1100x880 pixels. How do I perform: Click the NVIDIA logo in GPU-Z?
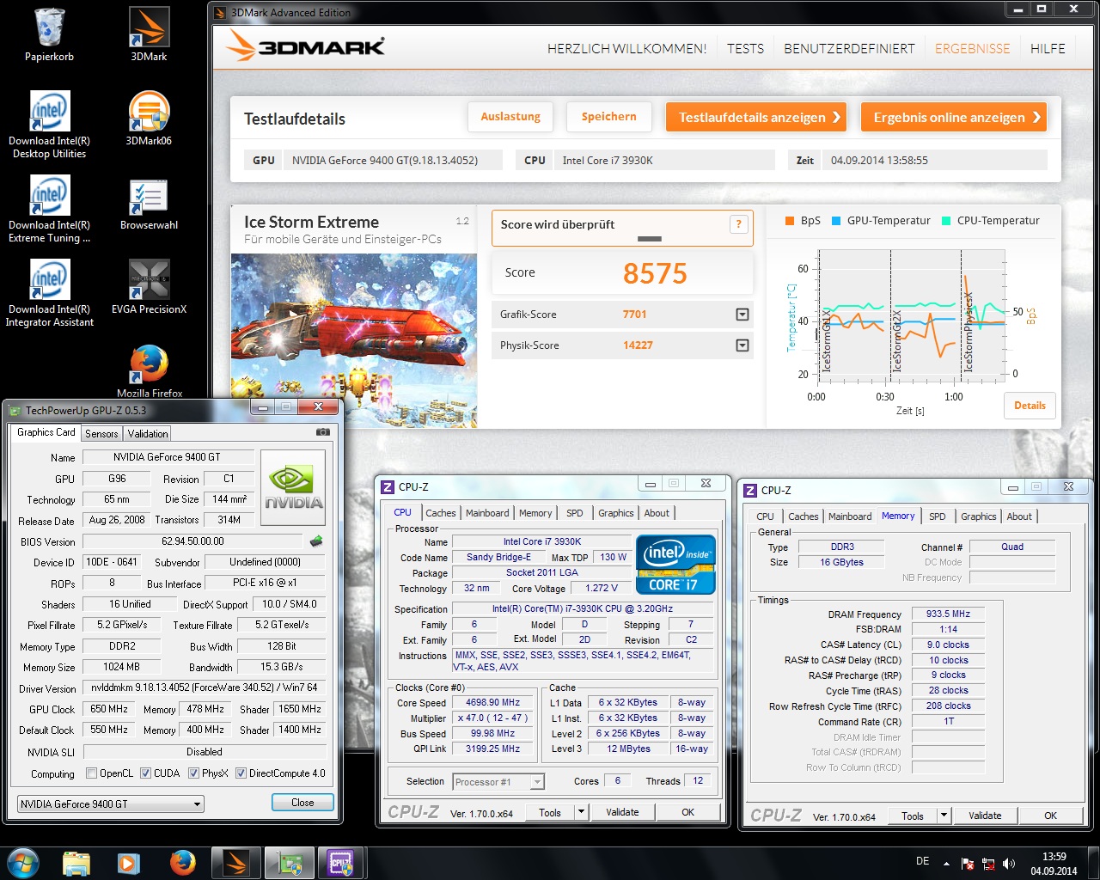click(293, 488)
